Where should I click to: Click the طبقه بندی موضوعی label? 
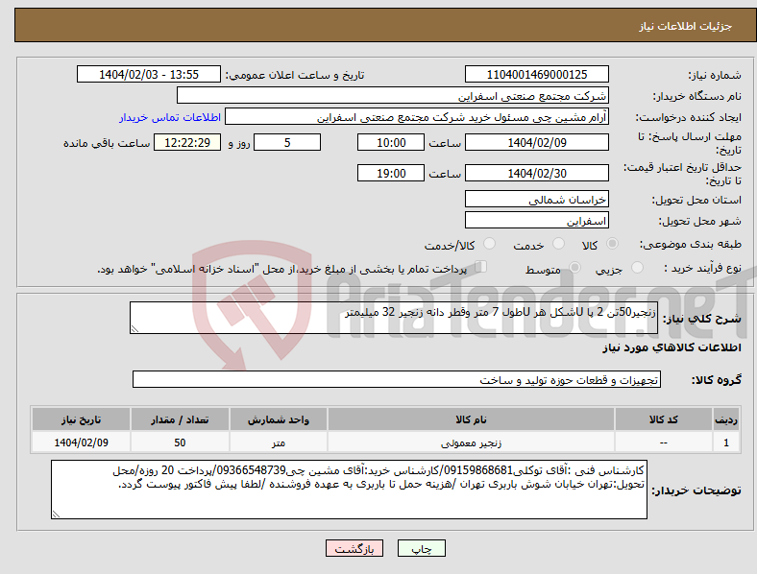click(691, 244)
